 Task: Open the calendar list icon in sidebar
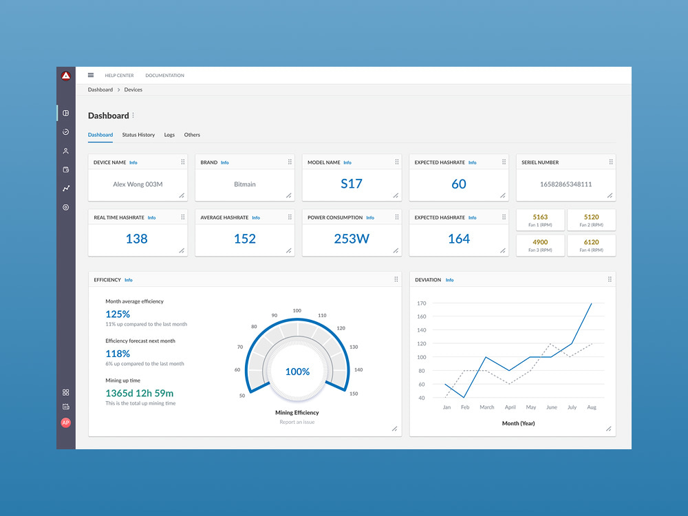pos(66,407)
